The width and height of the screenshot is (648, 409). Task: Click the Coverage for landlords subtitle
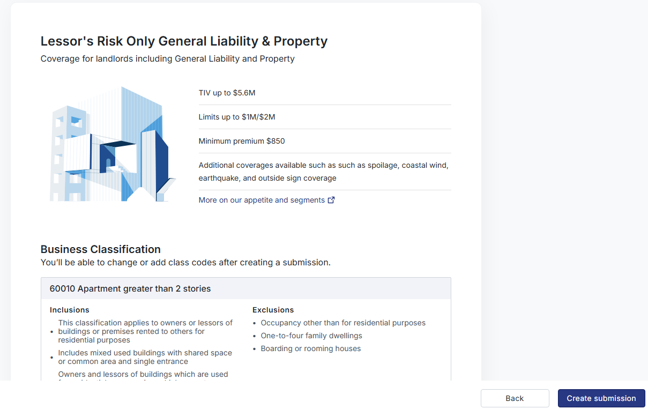point(167,58)
